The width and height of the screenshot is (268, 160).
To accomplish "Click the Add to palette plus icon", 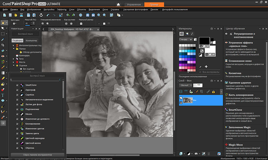I will coord(206,66).
